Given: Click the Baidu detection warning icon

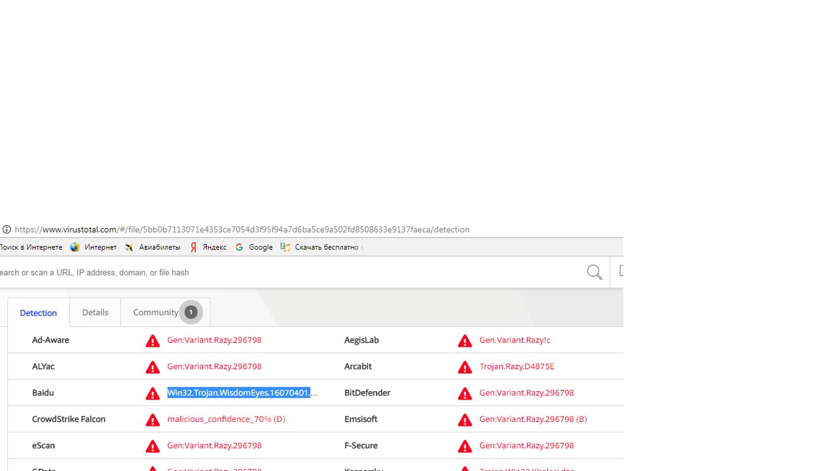Looking at the screenshot, I should tap(153, 393).
